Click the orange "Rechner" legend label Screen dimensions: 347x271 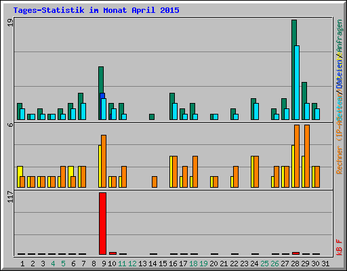coord(340,161)
